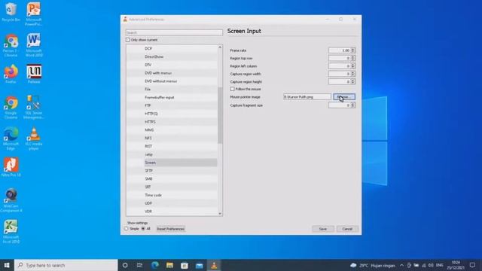Click the Frame rate value field
The width and height of the screenshot is (482, 271).
[340, 50]
